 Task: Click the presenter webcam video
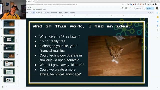(13, 10)
